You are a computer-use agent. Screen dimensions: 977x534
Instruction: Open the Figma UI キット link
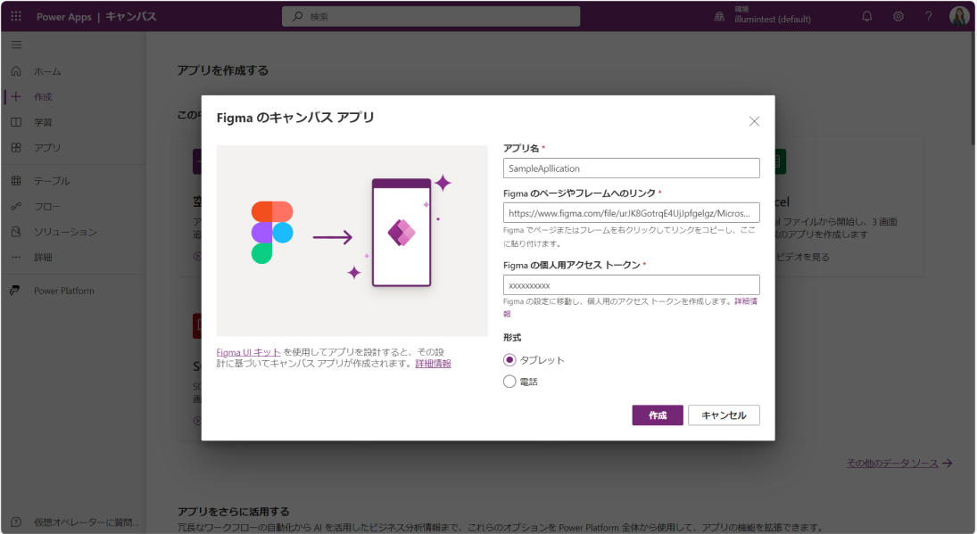[248, 352]
